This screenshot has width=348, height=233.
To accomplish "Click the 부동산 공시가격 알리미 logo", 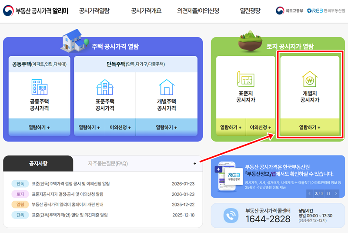I will pos(36,10).
